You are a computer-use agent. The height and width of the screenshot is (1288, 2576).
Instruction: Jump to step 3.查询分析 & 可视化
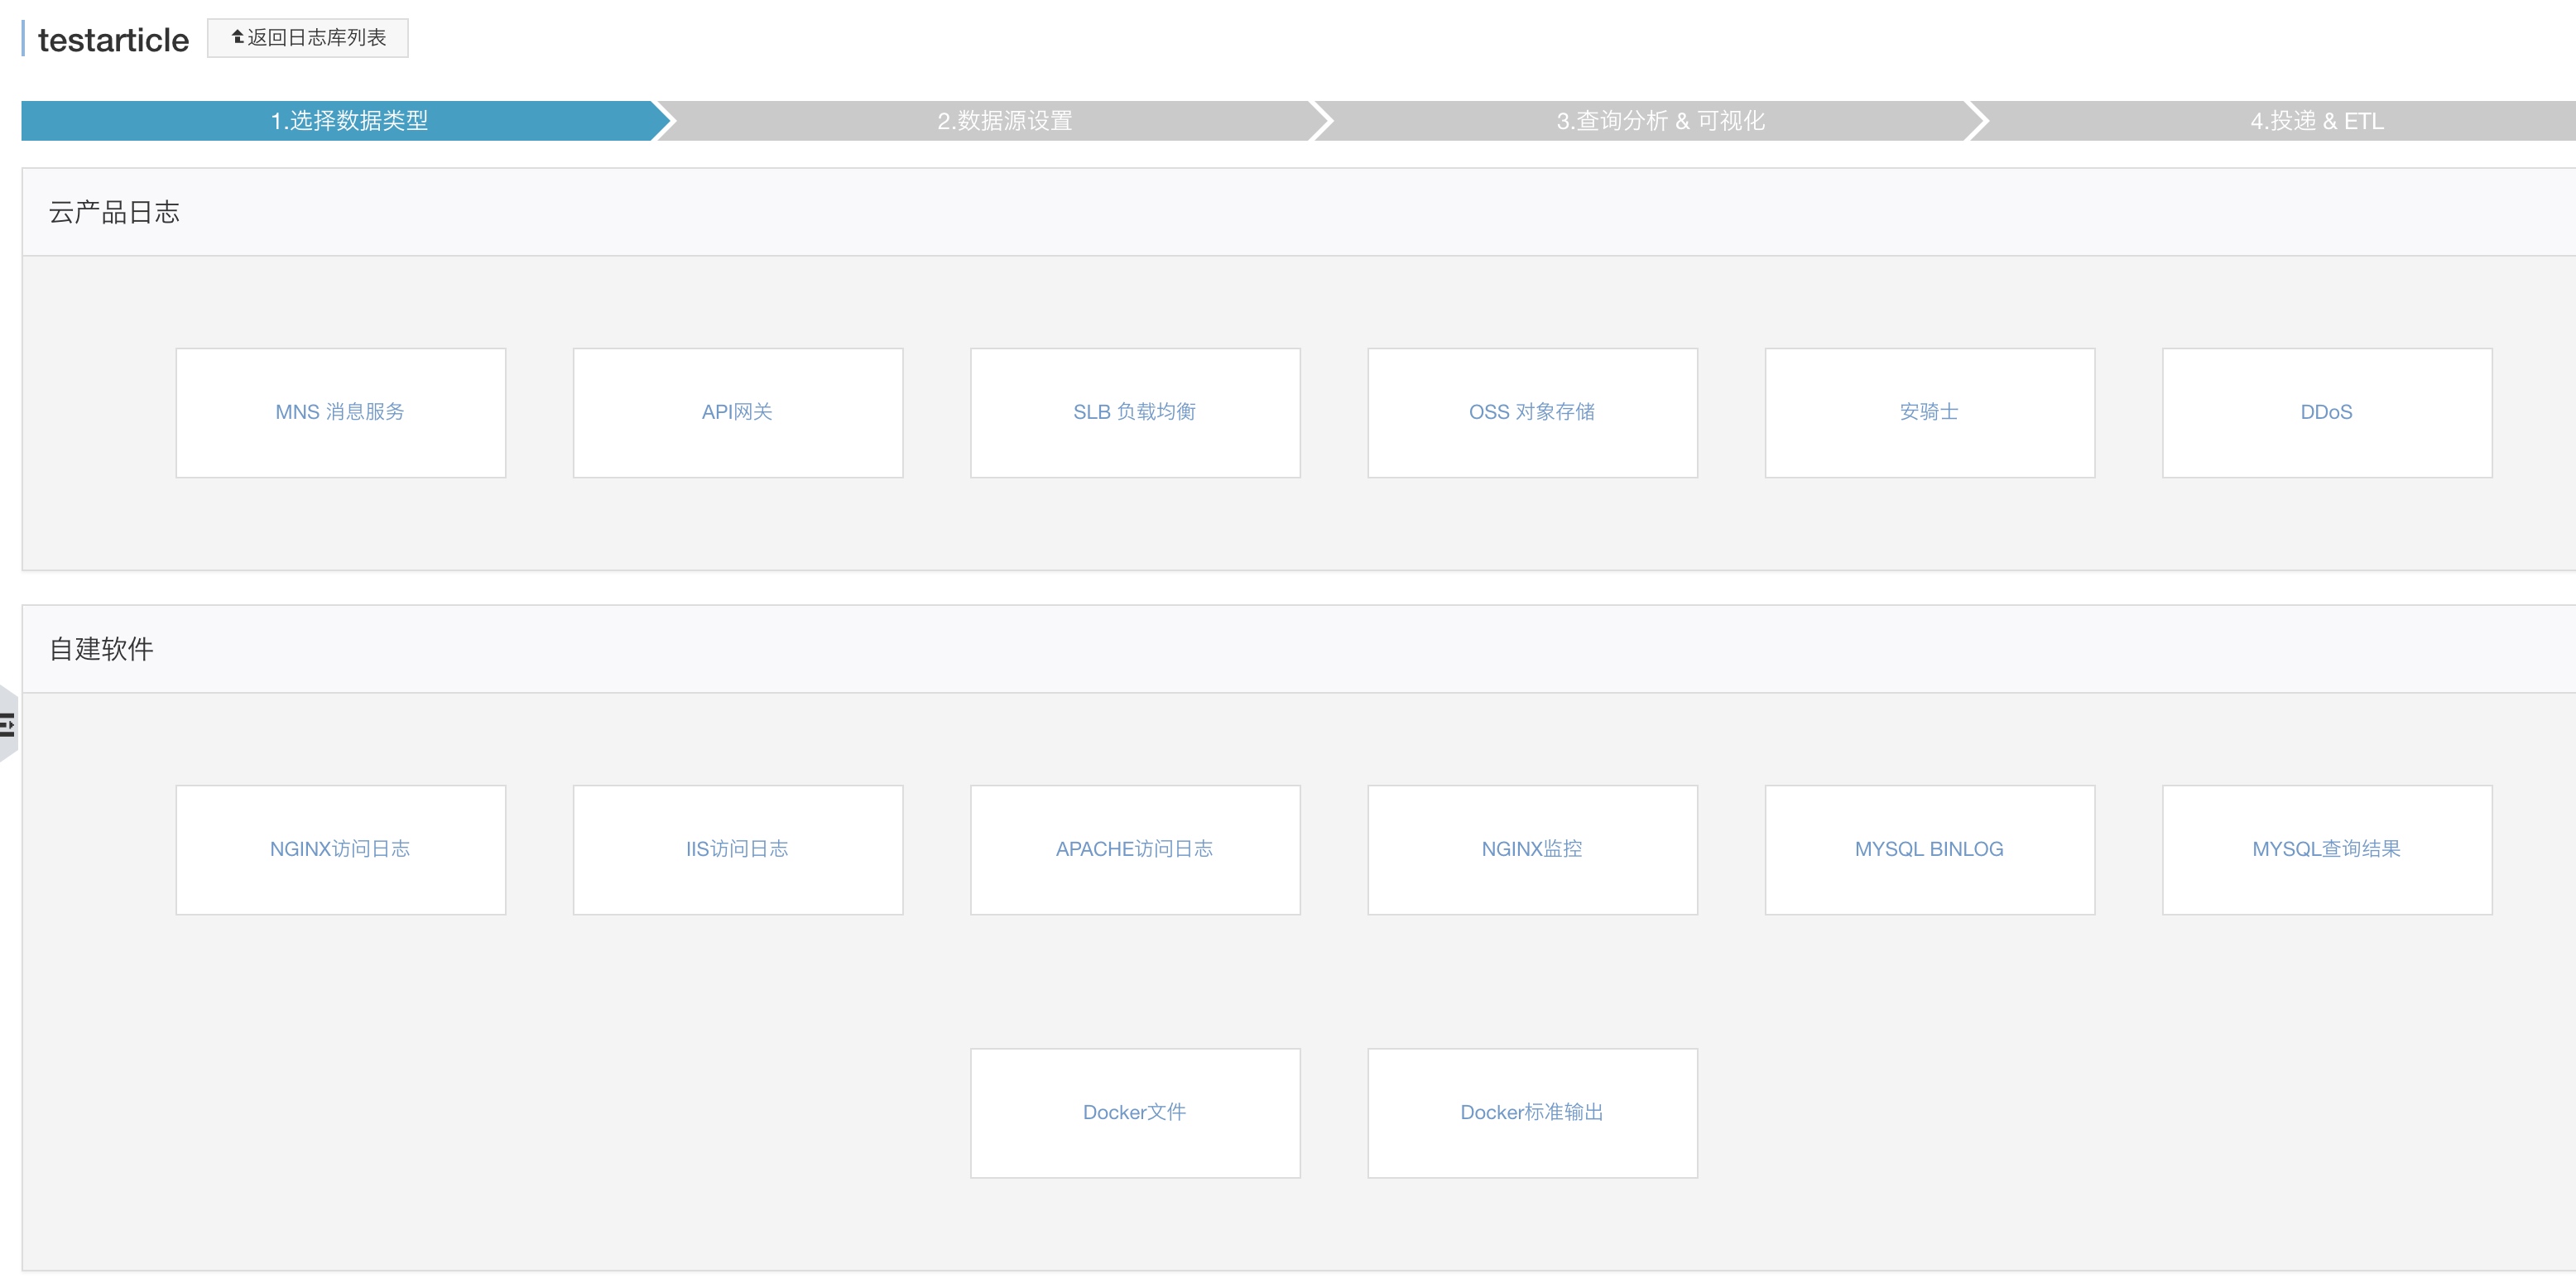pyautogui.click(x=1660, y=121)
